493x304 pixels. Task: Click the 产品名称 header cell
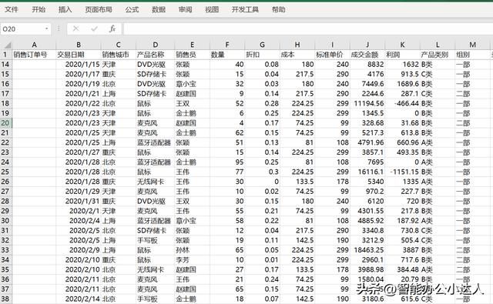[x=156, y=55]
